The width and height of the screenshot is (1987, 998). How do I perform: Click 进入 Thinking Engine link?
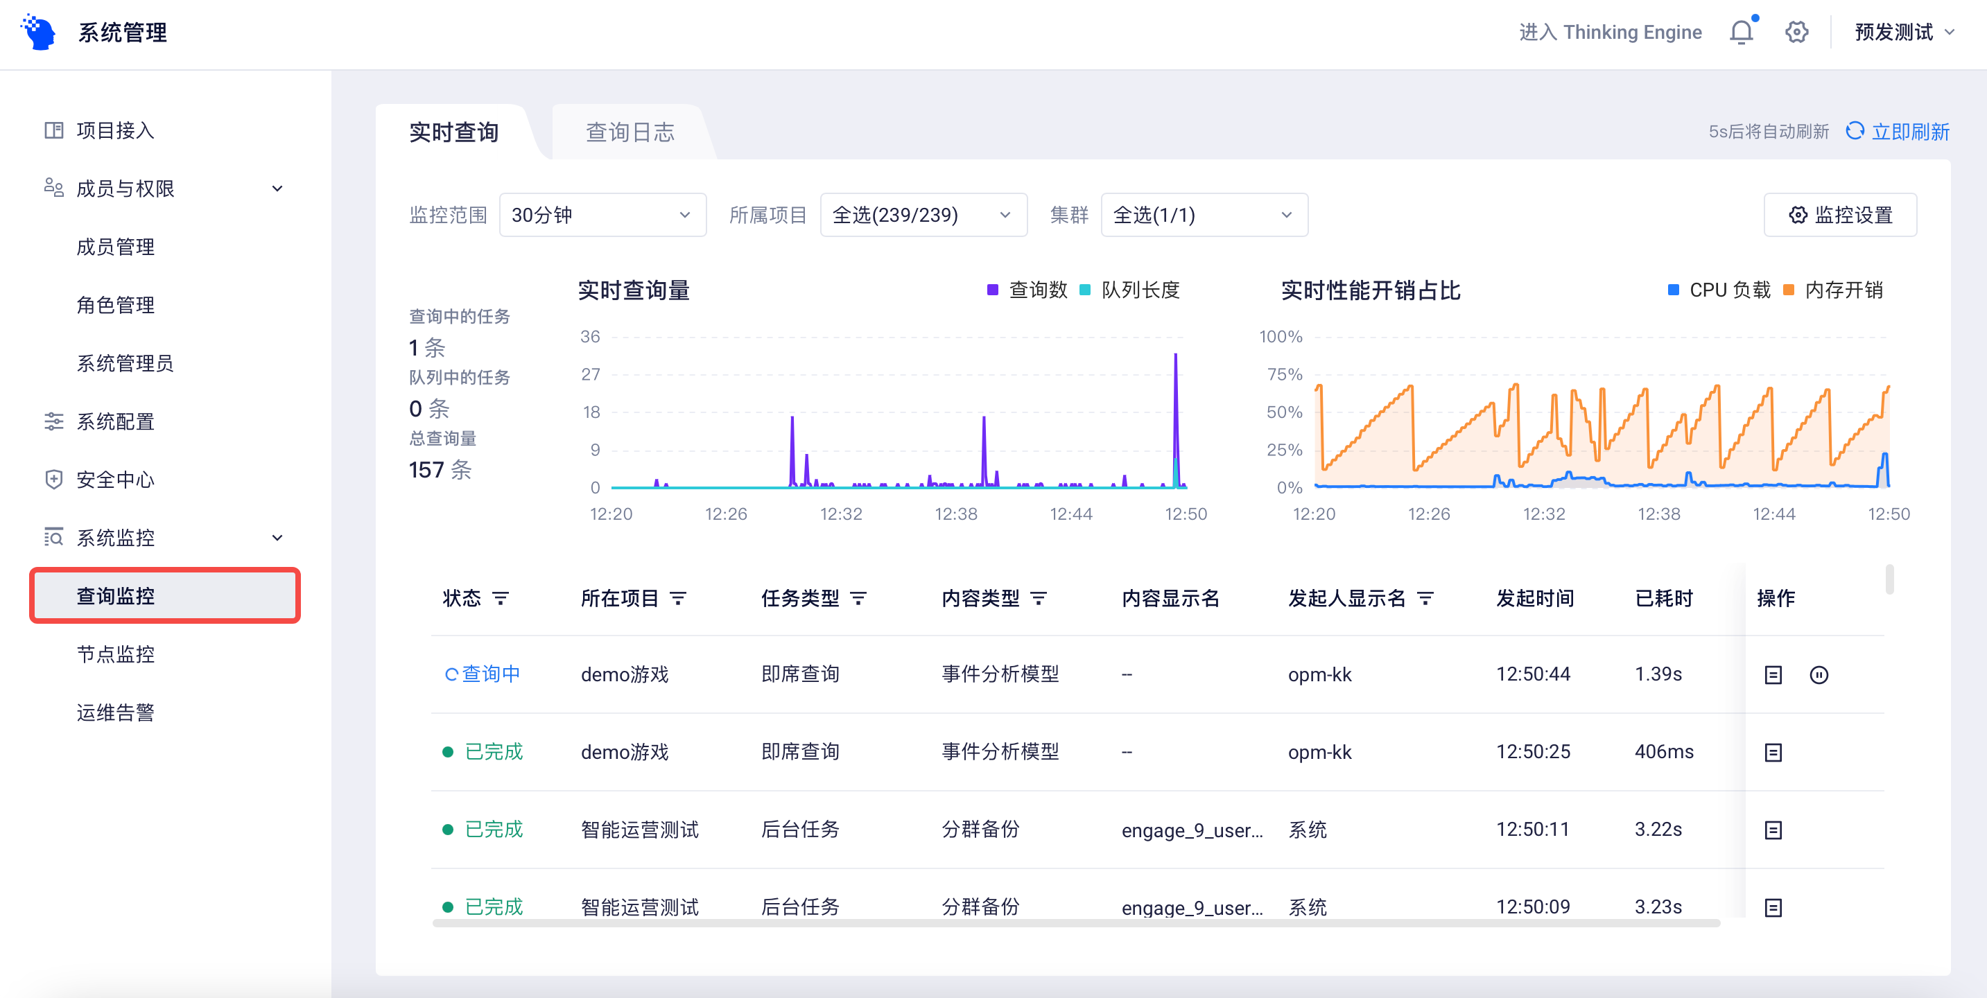coord(1610,33)
